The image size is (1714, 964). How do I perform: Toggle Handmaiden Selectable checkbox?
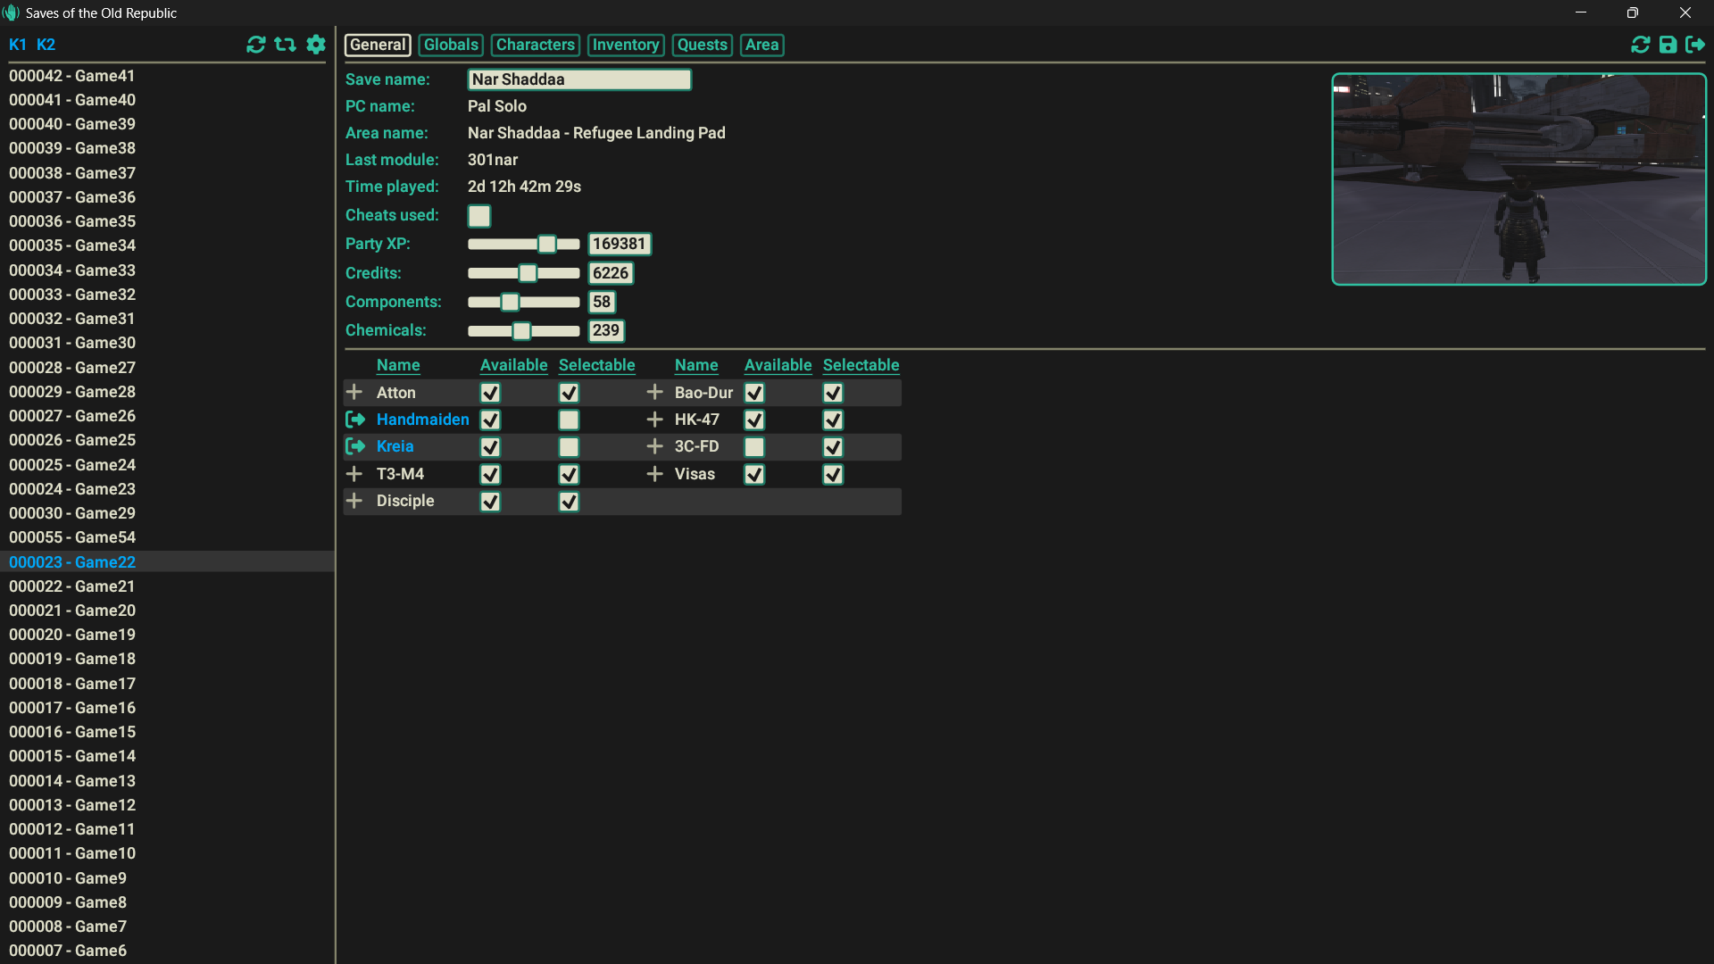click(x=569, y=420)
